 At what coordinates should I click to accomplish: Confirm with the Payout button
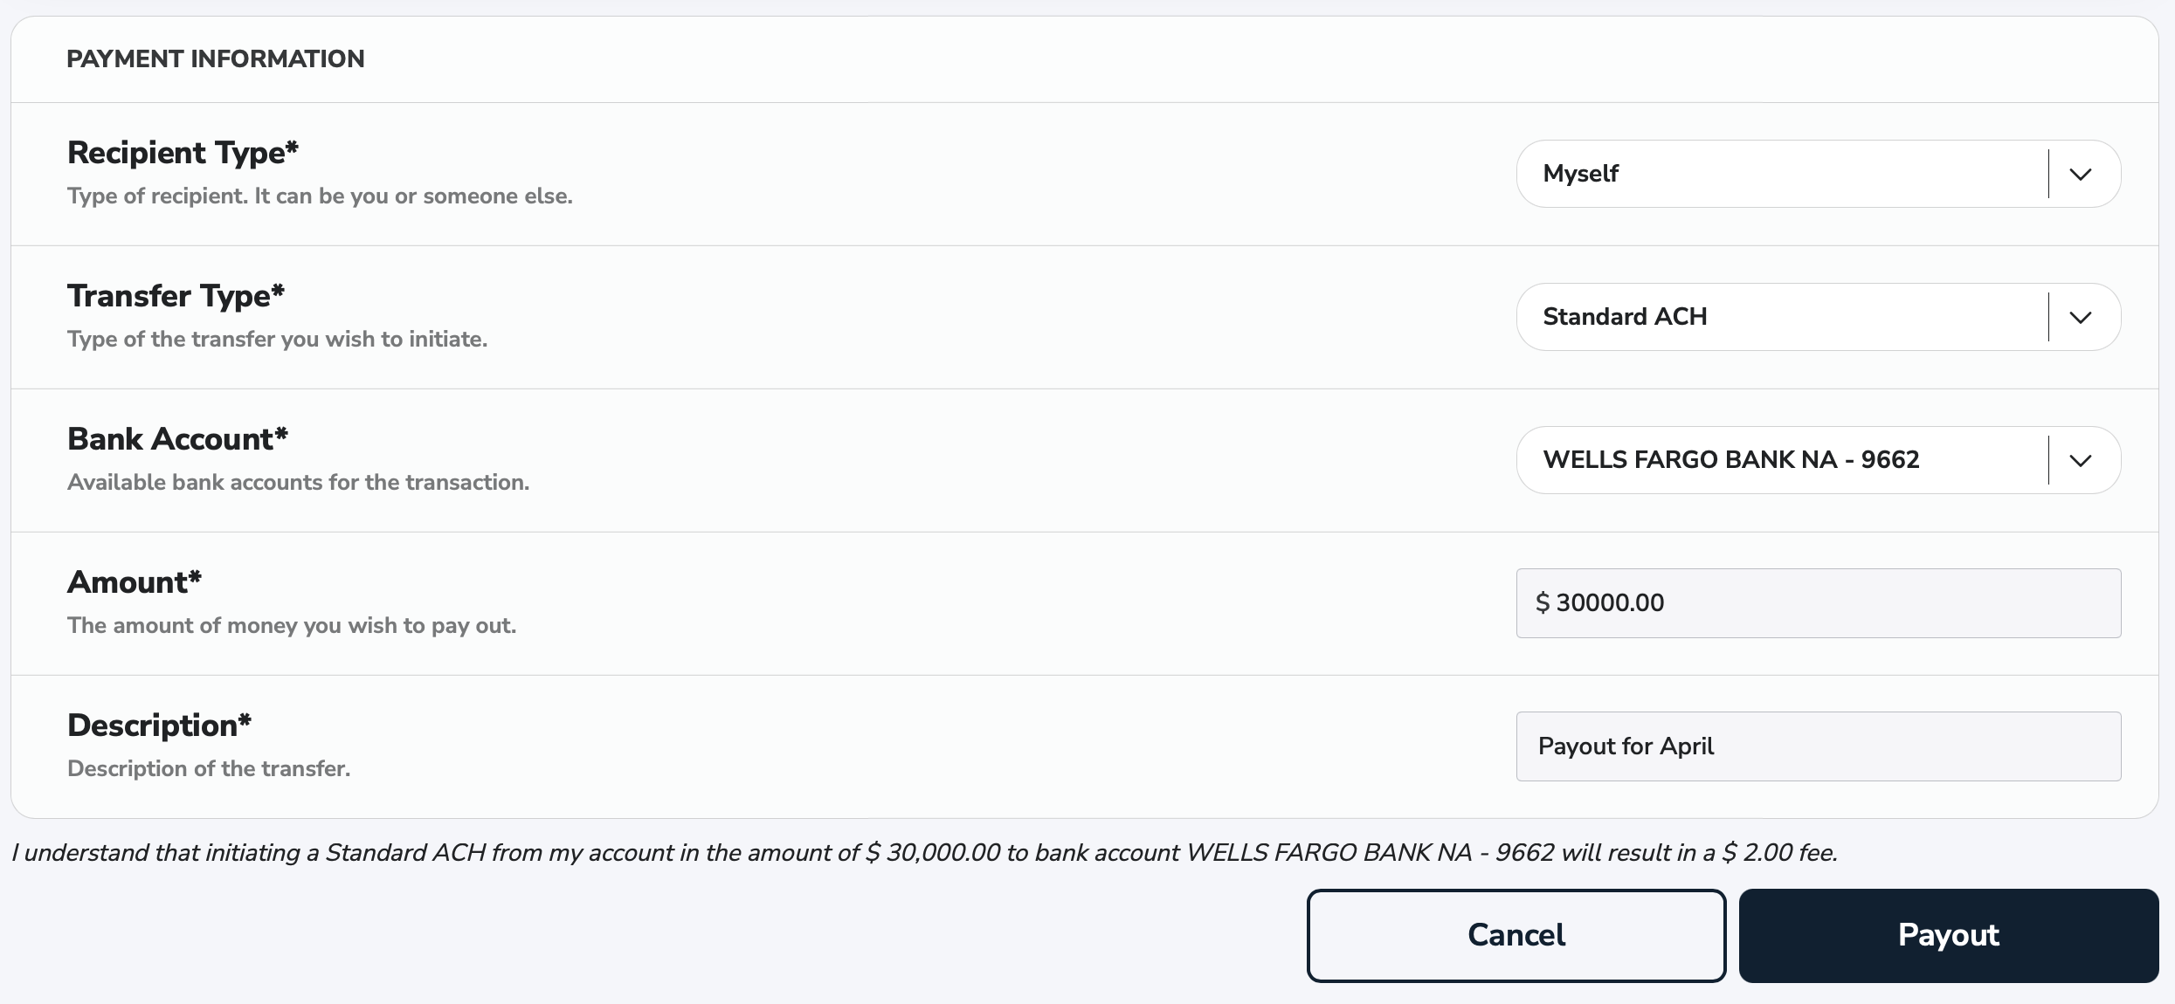point(1948,935)
